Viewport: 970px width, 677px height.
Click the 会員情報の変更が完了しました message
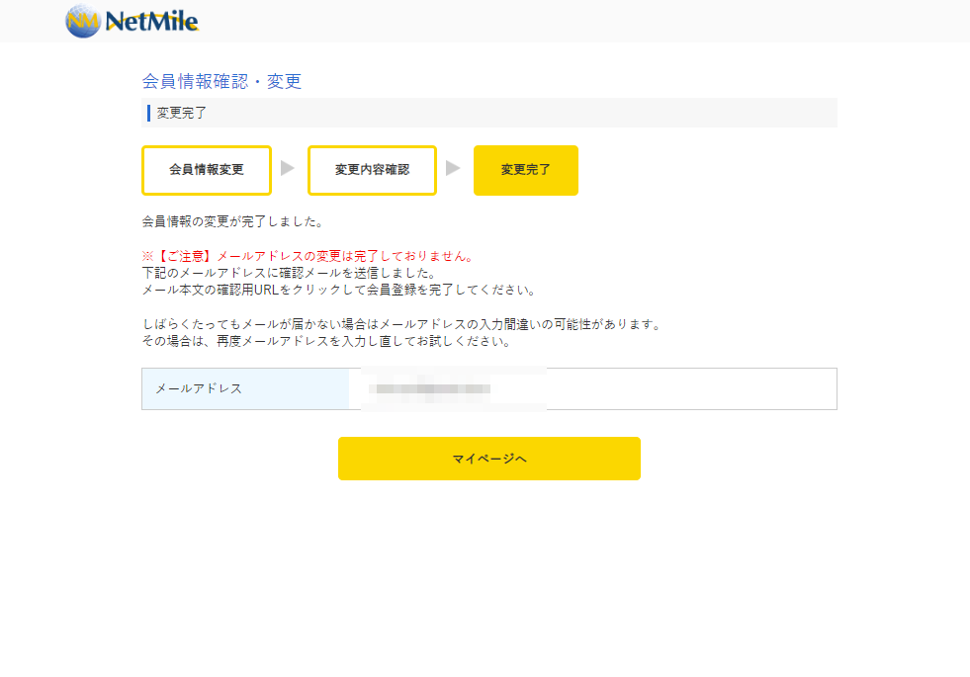(233, 221)
